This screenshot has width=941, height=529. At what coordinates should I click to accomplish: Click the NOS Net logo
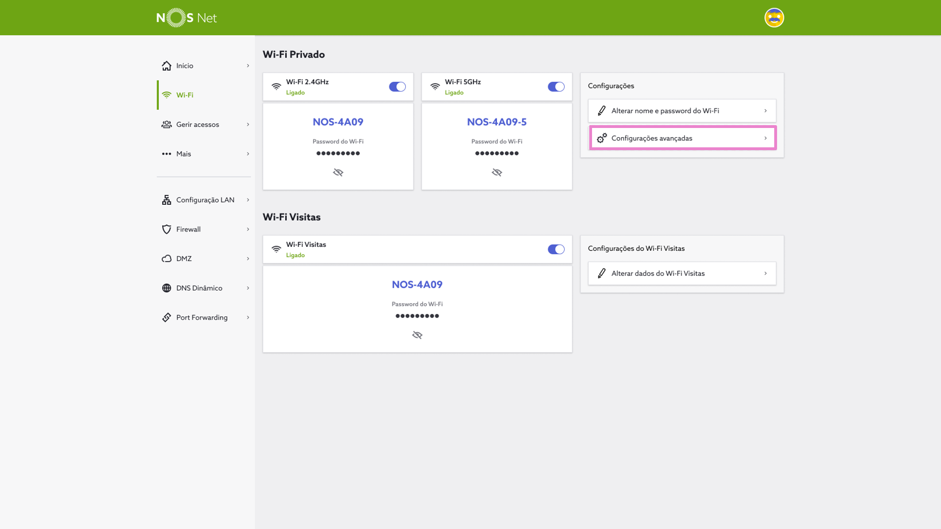click(187, 18)
